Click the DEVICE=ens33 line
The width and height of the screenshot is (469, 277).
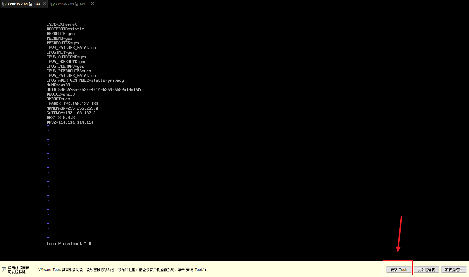pos(61,94)
